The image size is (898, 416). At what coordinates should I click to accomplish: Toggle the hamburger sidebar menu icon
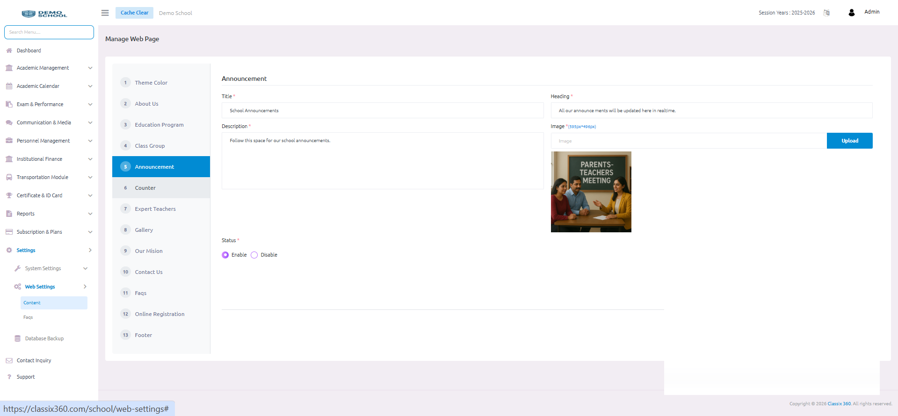point(105,13)
